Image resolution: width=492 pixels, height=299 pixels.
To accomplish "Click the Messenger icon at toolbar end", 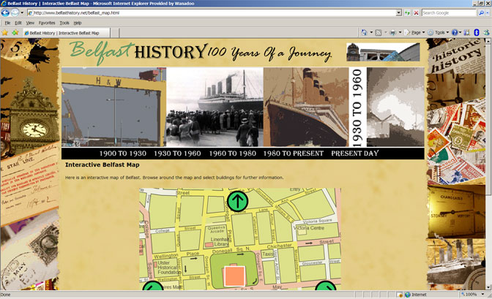I will [x=486, y=33].
